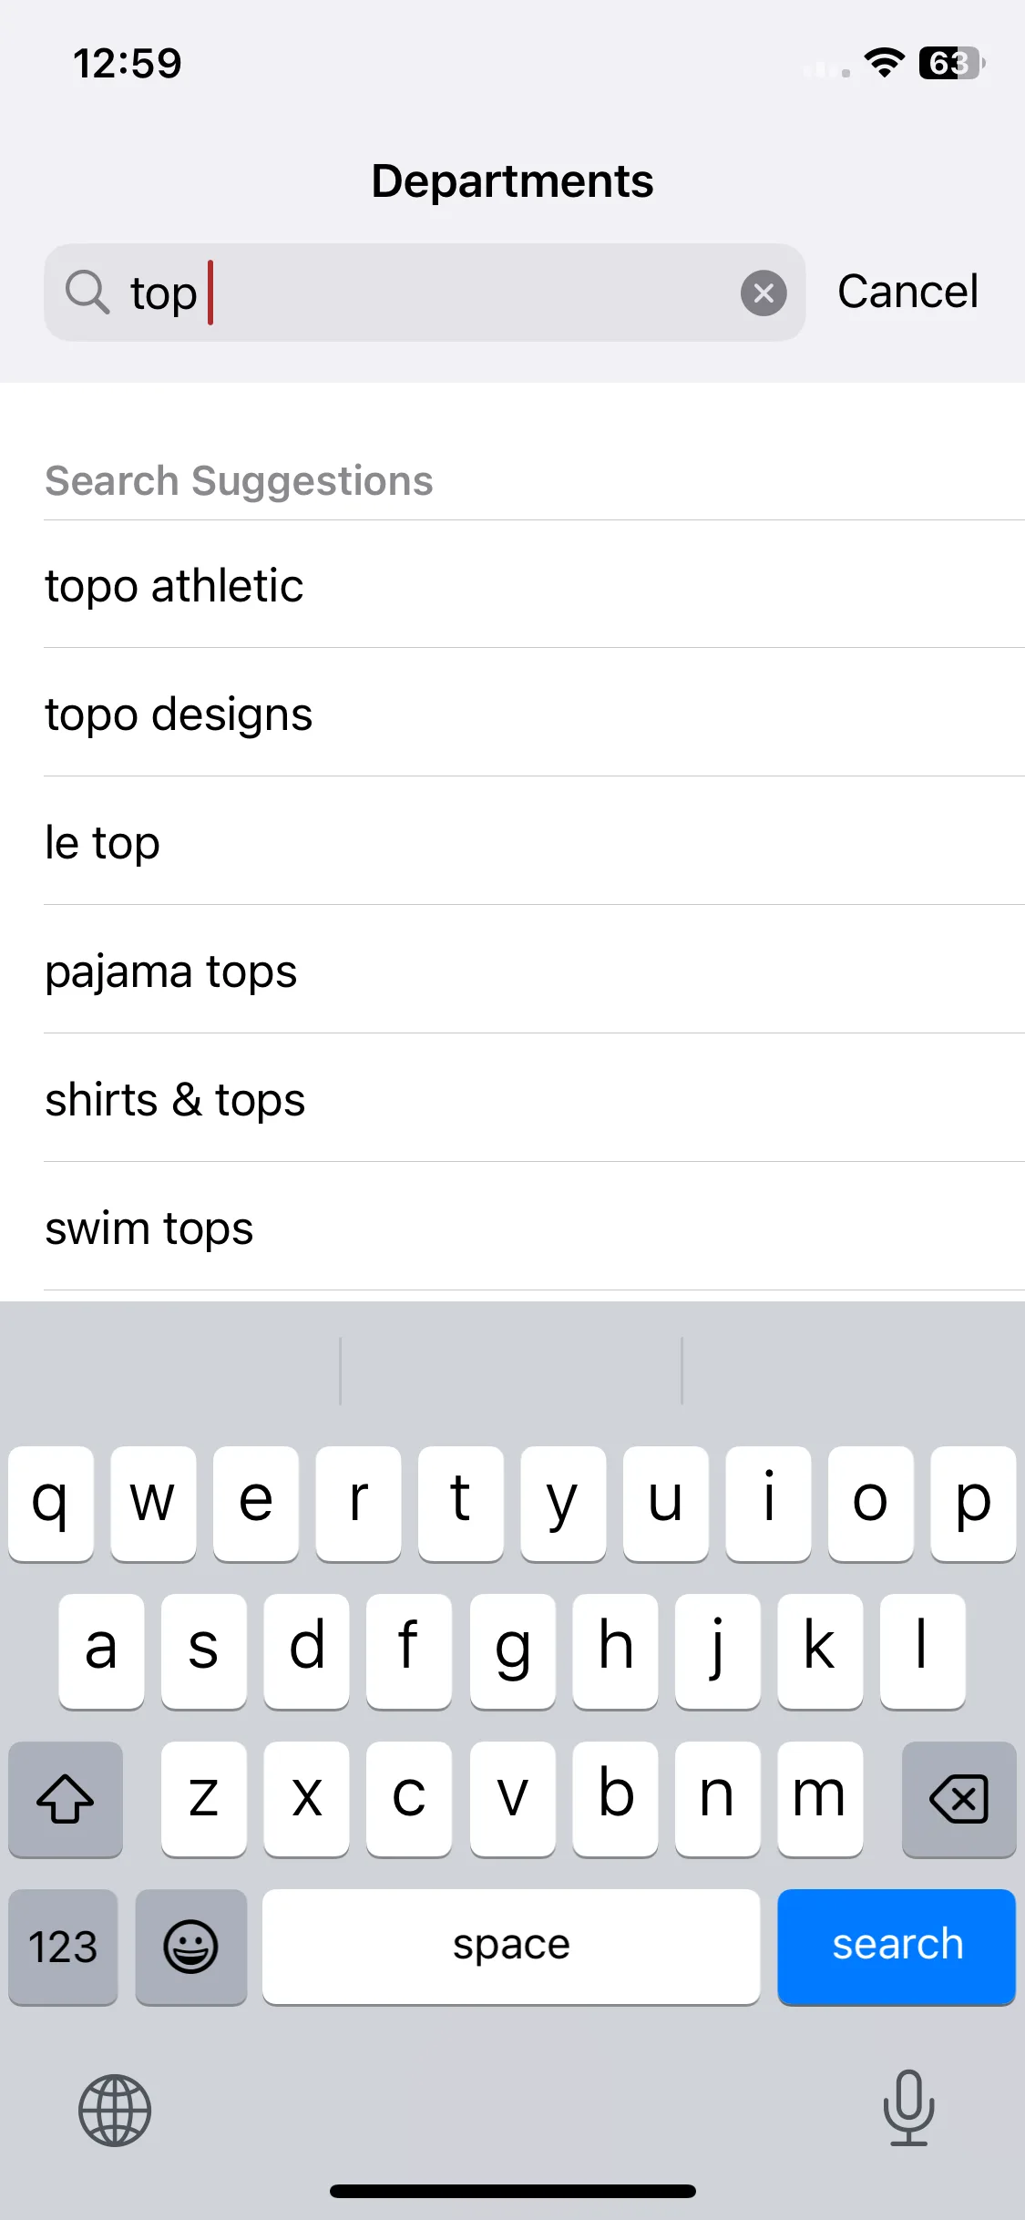Tap the backspace delete key

tap(958, 1799)
